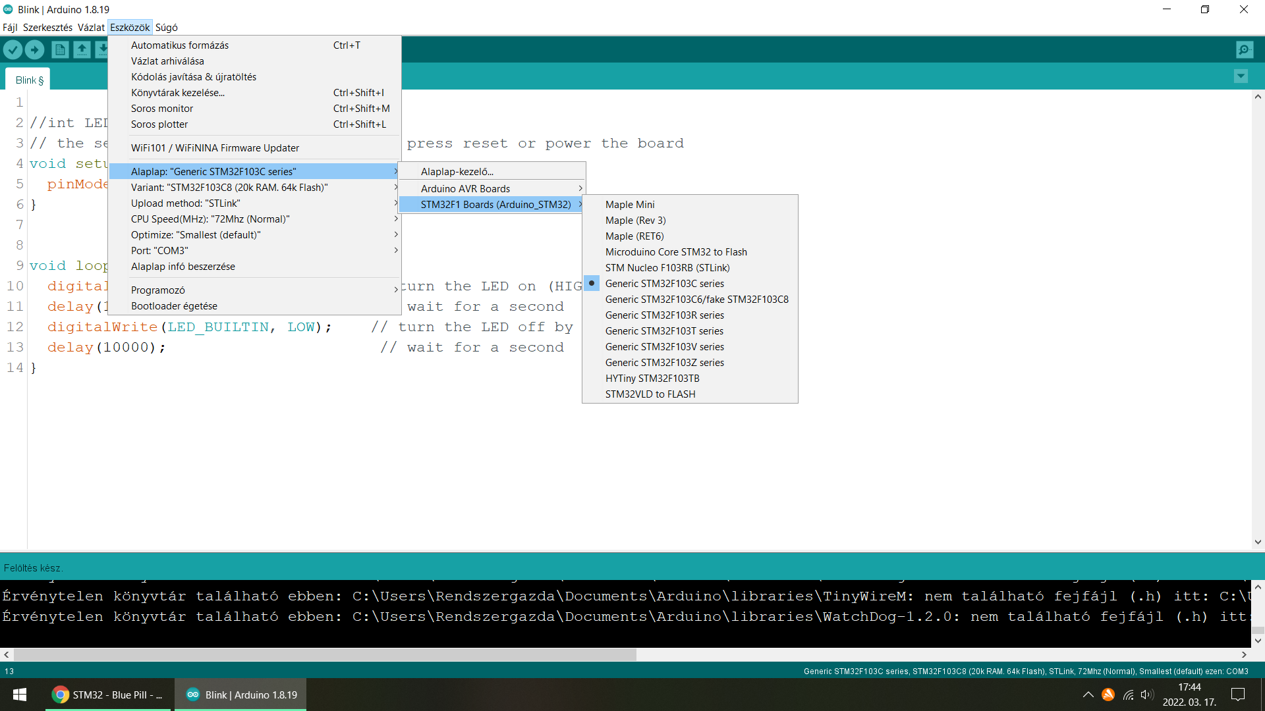Viewport: 1265px width, 711px height.
Task: Select Generic STM32F103R series board
Action: [x=690, y=315]
